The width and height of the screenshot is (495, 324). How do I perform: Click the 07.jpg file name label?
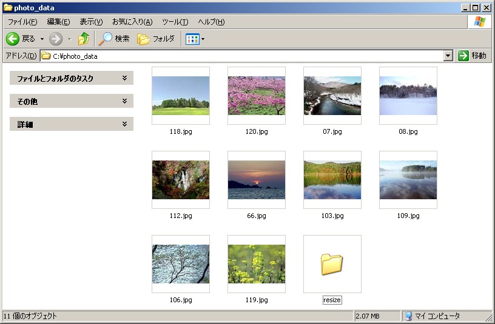(332, 132)
